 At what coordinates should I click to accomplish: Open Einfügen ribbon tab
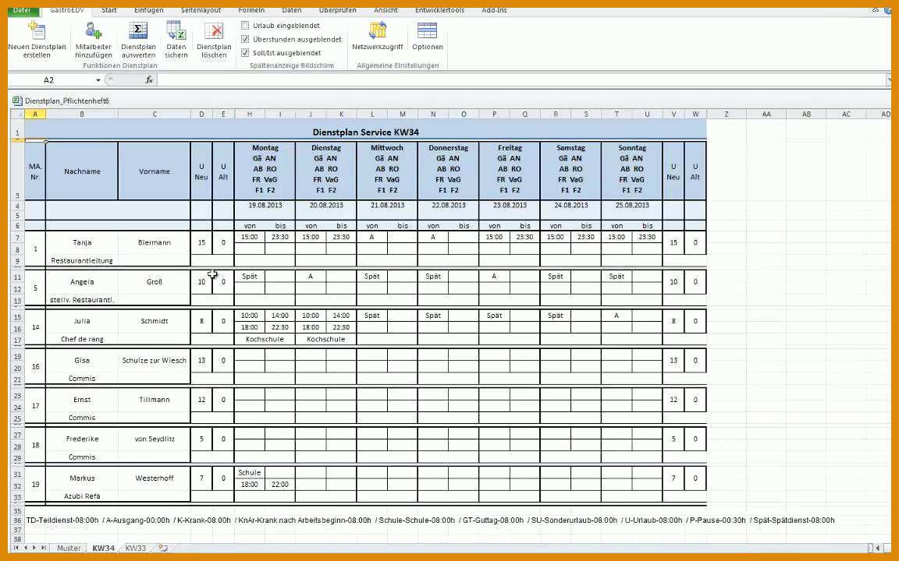pyautogui.click(x=148, y=10)
